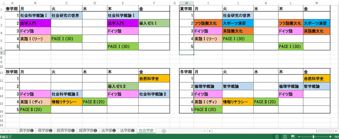Adjust the zoom slider handle

(x=314, y=137)
